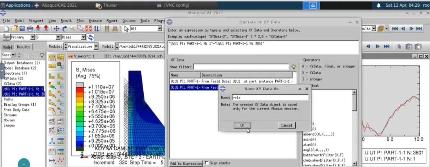Click the Description column header

point(246,75)
